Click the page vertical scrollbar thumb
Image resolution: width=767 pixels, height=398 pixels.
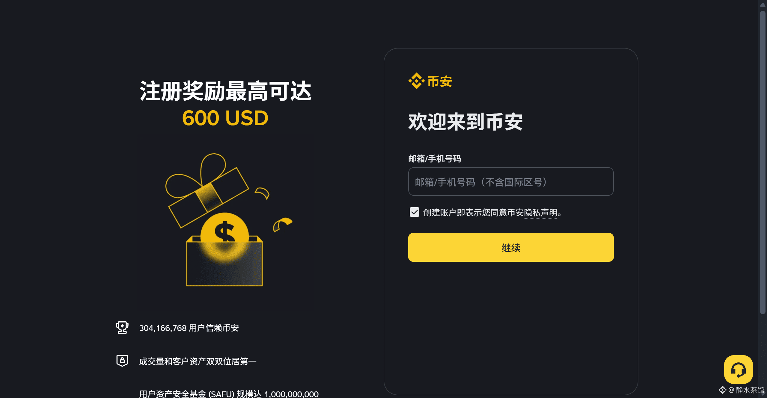pyautogui.click(x=763, y=162)
